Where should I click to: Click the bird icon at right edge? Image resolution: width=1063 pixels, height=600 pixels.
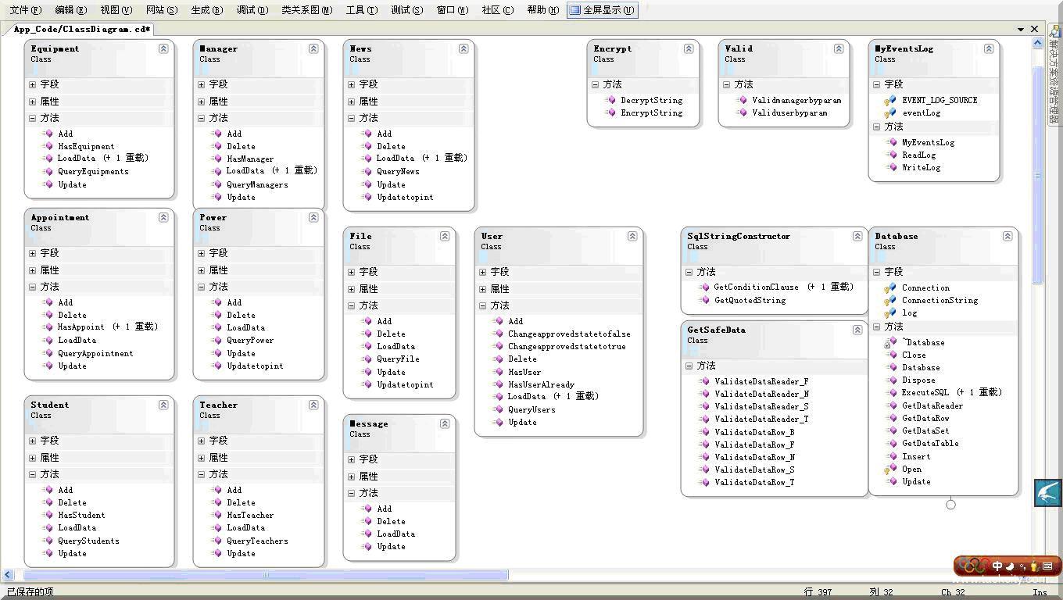click(x=1047, y=493)
